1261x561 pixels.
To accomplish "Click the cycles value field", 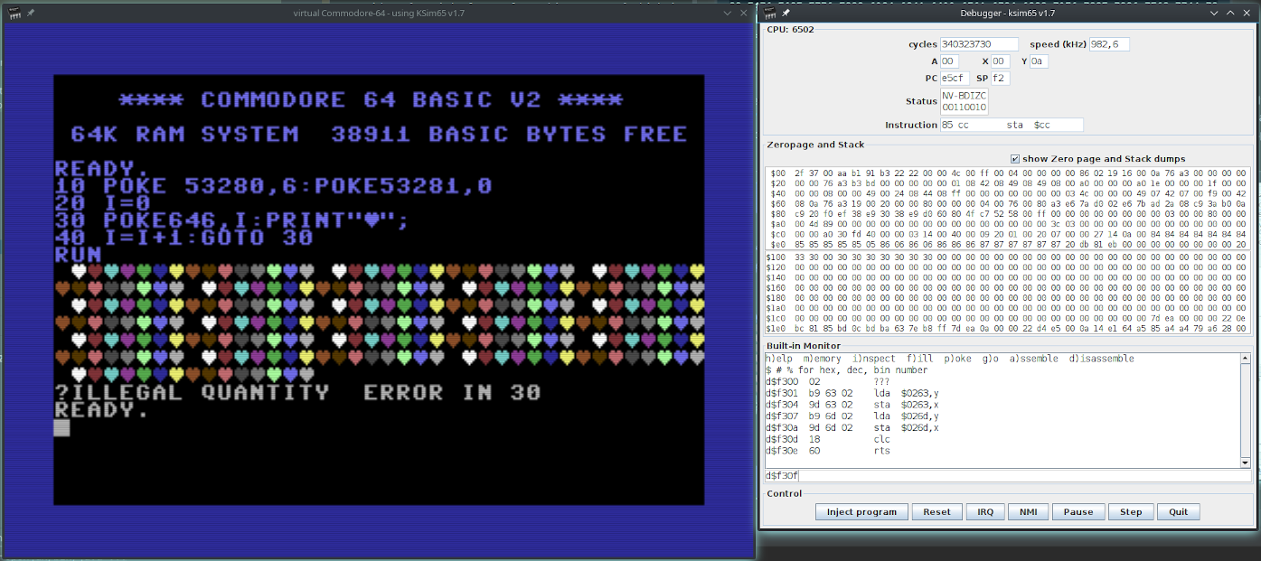I will 979,44.
